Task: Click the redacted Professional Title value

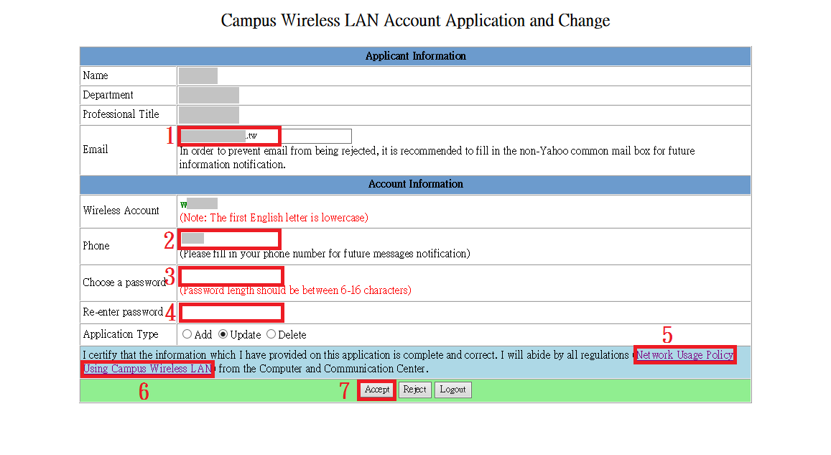Action: 208,114
